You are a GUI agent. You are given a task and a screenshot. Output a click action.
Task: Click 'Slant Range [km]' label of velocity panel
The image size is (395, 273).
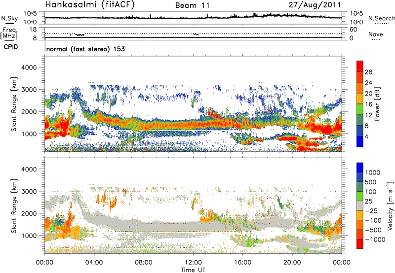tap(14, 205)
